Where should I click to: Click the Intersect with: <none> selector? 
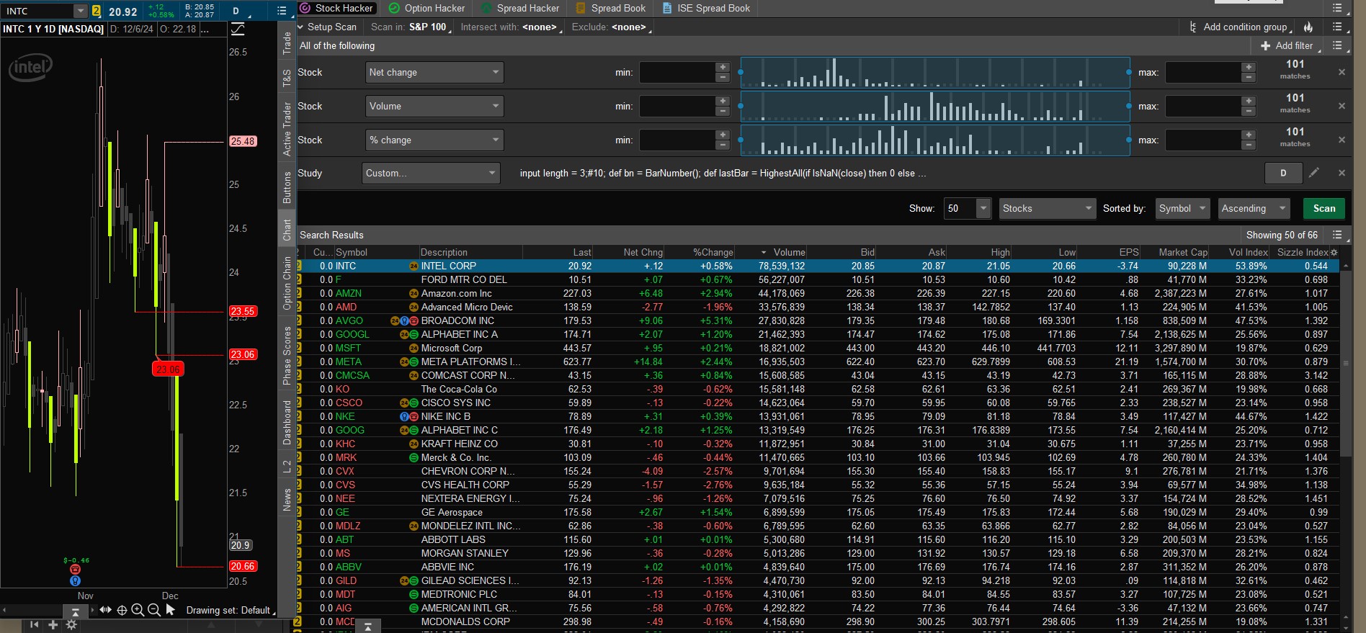(x=512, y=27)
